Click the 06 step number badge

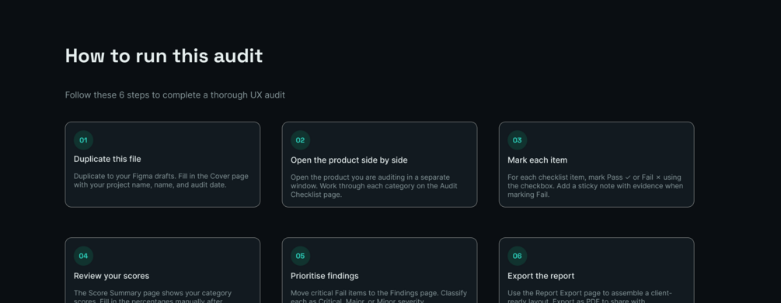tap(518, 256)
